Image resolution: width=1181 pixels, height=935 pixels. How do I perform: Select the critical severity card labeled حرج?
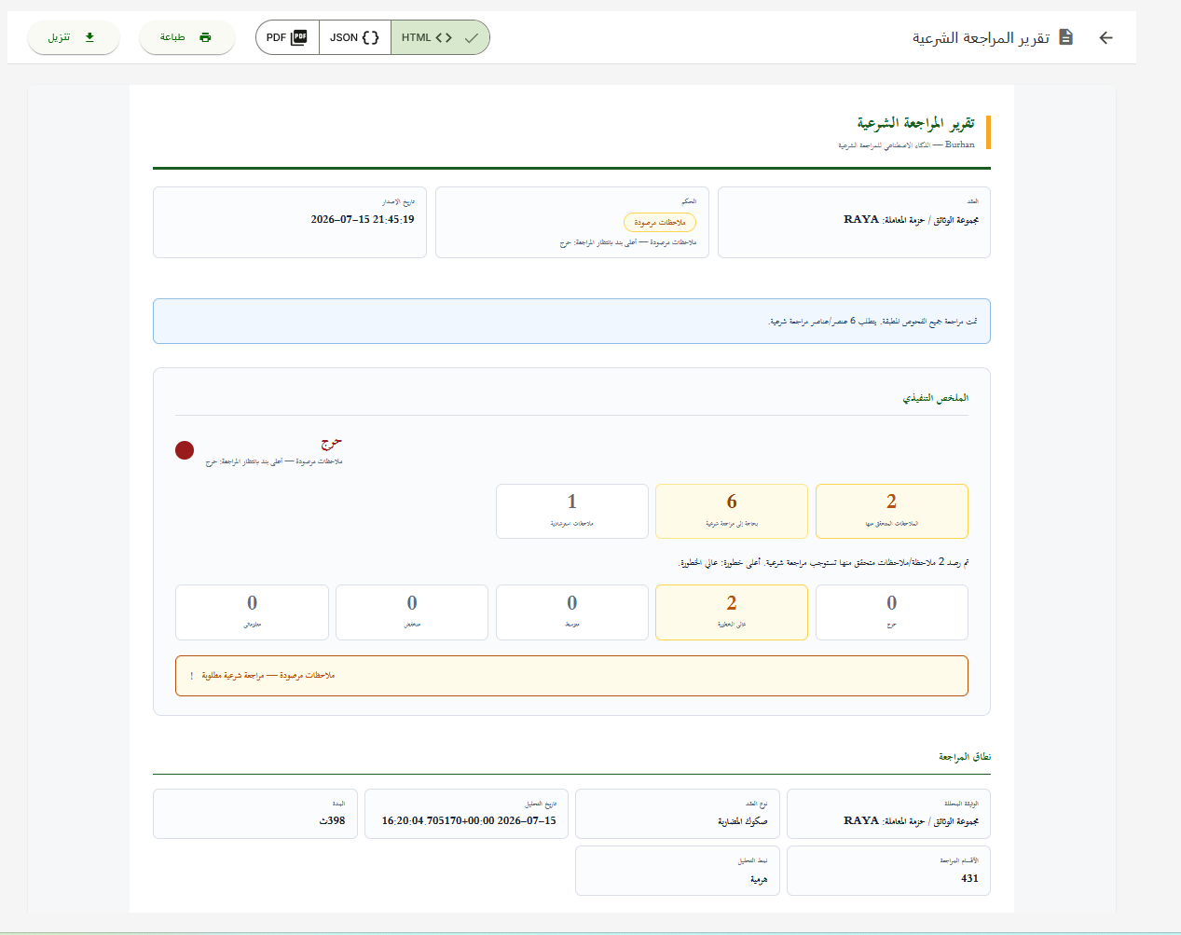point(891,612)
